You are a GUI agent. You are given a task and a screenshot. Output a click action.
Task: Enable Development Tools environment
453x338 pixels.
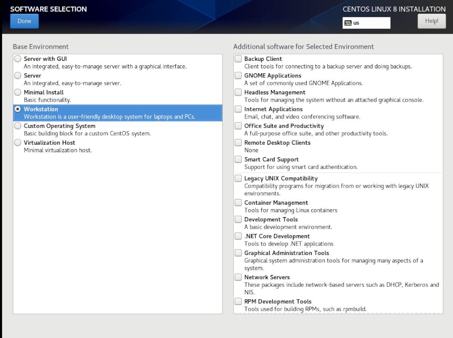pos(238,219)
